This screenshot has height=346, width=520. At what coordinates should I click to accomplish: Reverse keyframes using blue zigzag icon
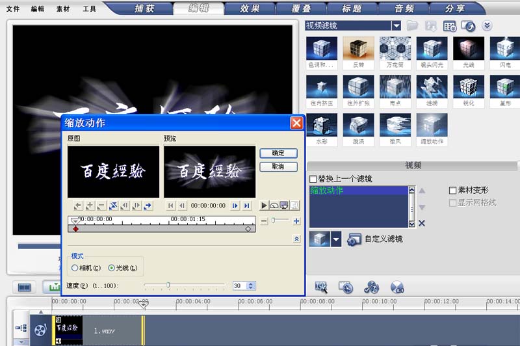click(x=113, y=206)
